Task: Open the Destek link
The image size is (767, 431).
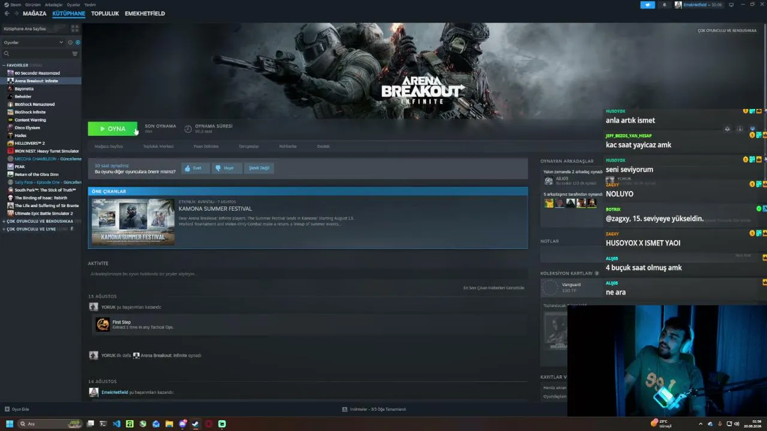Action: [324, 146]
